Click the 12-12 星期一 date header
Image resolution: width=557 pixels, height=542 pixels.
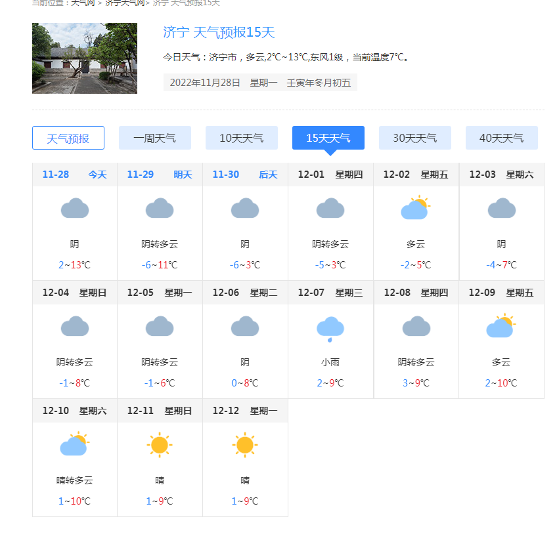(x=245, y=411)
